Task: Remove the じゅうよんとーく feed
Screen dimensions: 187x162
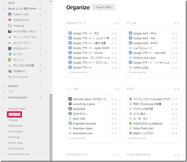Action: coord(176,48)
